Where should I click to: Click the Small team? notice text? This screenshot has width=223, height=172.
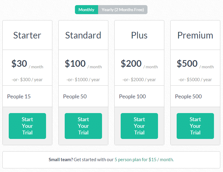coord(60,160)
